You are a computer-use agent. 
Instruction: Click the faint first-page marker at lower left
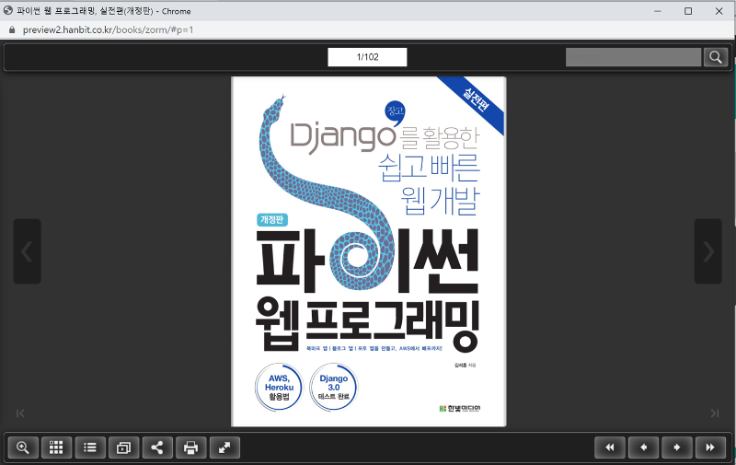tap(20, 413)
